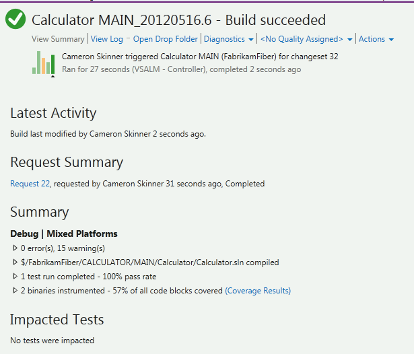Expand the Calculator.sln compiled node

click(x=15, y=262)
